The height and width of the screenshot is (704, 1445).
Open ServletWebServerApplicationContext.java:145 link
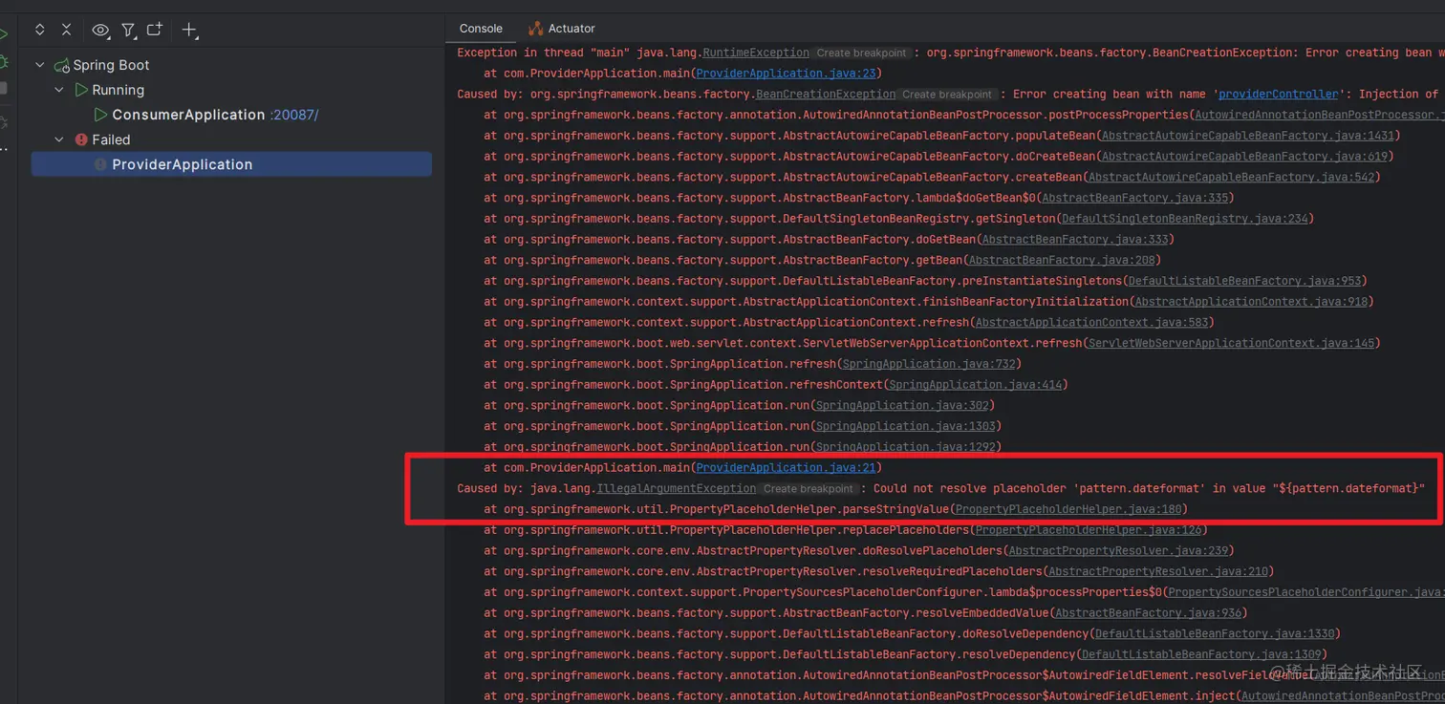click(x=1231, y=343)
